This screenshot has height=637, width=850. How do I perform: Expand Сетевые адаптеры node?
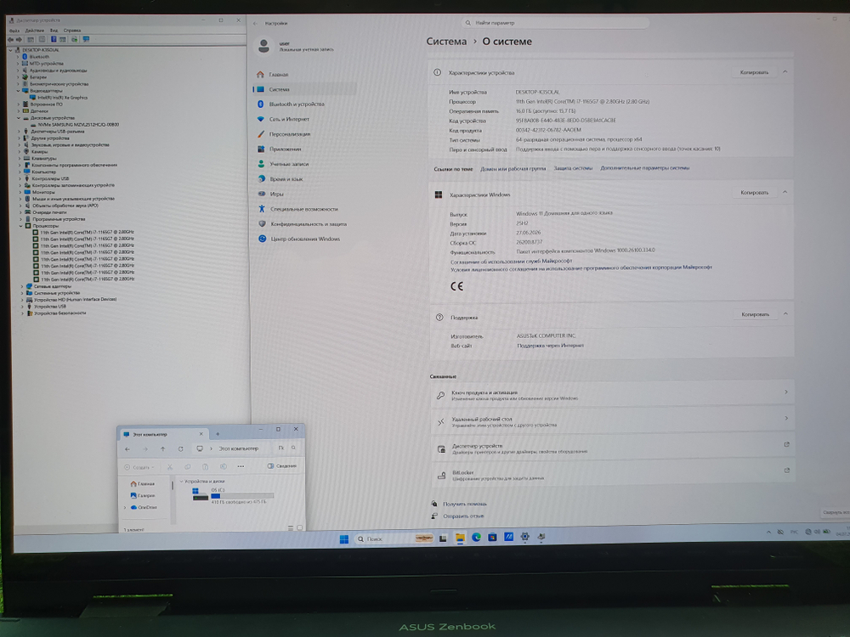click(22, 286)
